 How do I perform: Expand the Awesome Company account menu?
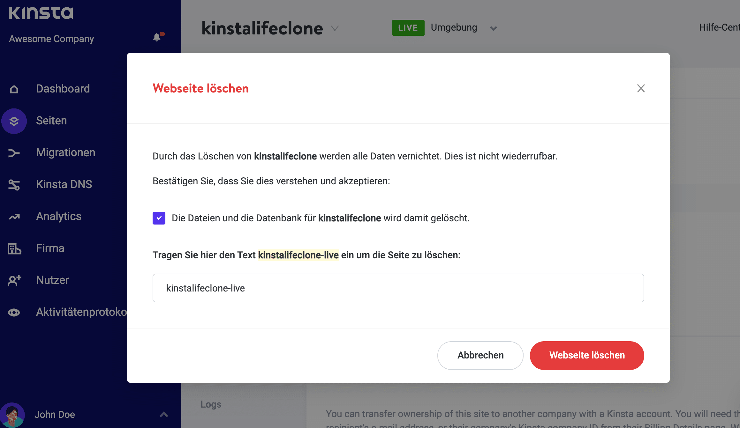pos(51,39)
